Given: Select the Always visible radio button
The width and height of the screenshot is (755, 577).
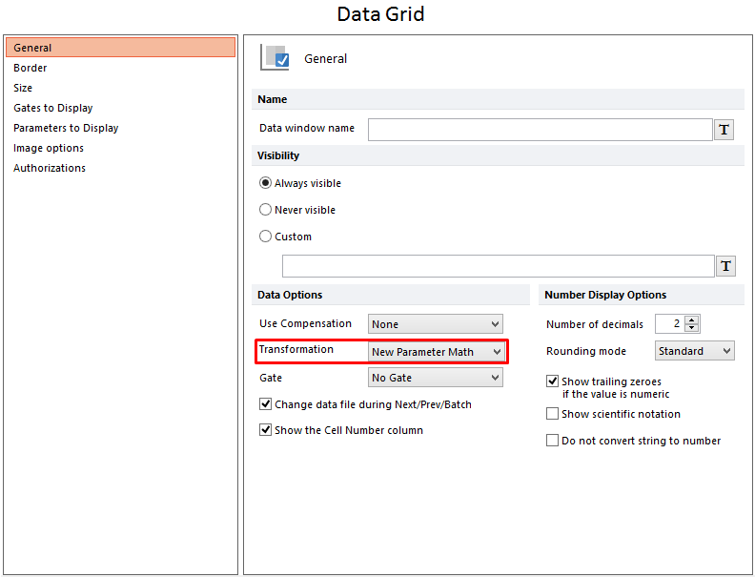Looking at the screenshot, I should pyautogui.click(x=266, y=183).
